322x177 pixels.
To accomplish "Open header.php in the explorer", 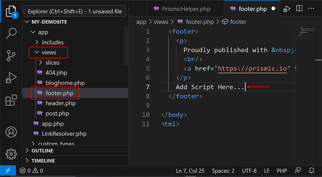I will click(75, 103).
